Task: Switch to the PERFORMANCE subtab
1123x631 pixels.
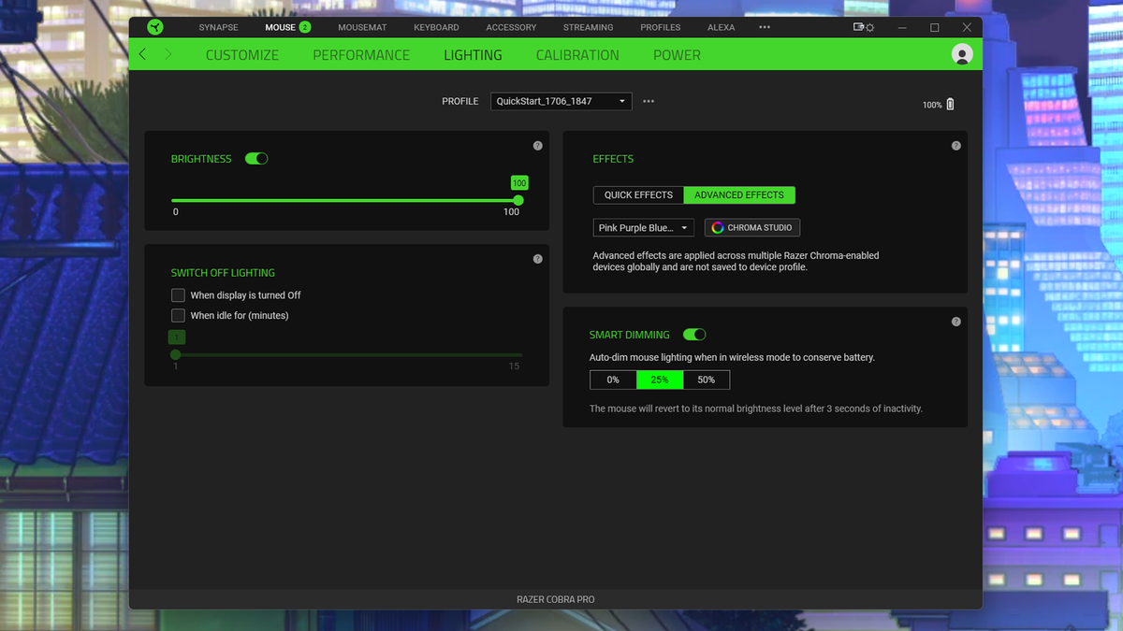Action: (x=361, y=54)
